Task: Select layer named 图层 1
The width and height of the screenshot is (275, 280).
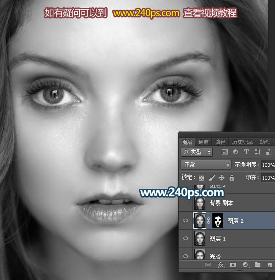Action: (218, 239)
